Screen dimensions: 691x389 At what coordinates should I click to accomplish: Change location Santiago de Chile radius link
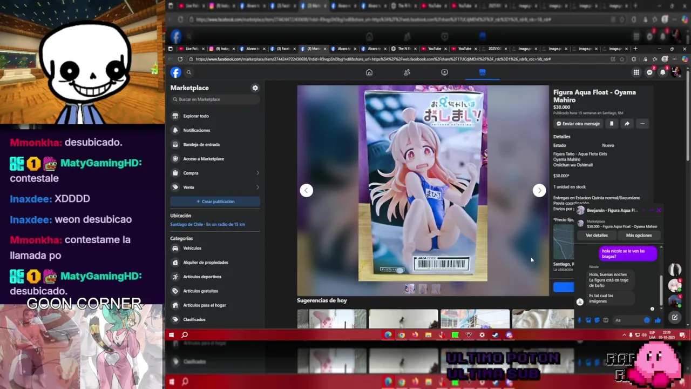click(x=207, y=224)
